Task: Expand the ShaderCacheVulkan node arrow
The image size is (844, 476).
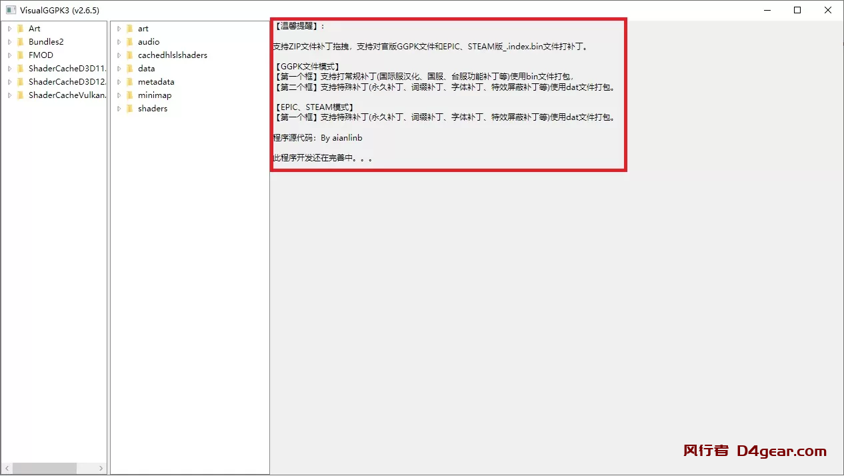Action: click(9, 95)
